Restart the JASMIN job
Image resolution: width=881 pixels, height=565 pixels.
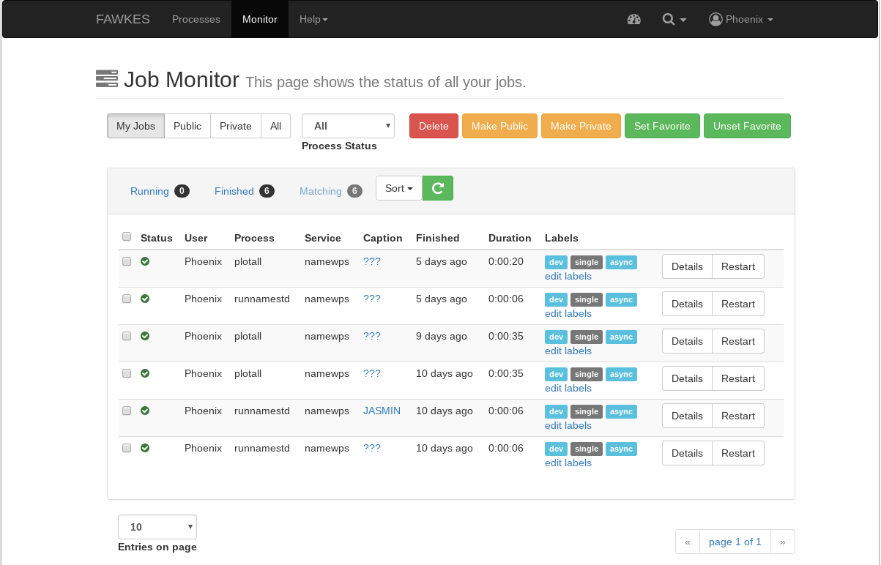(x=738, y=416)
